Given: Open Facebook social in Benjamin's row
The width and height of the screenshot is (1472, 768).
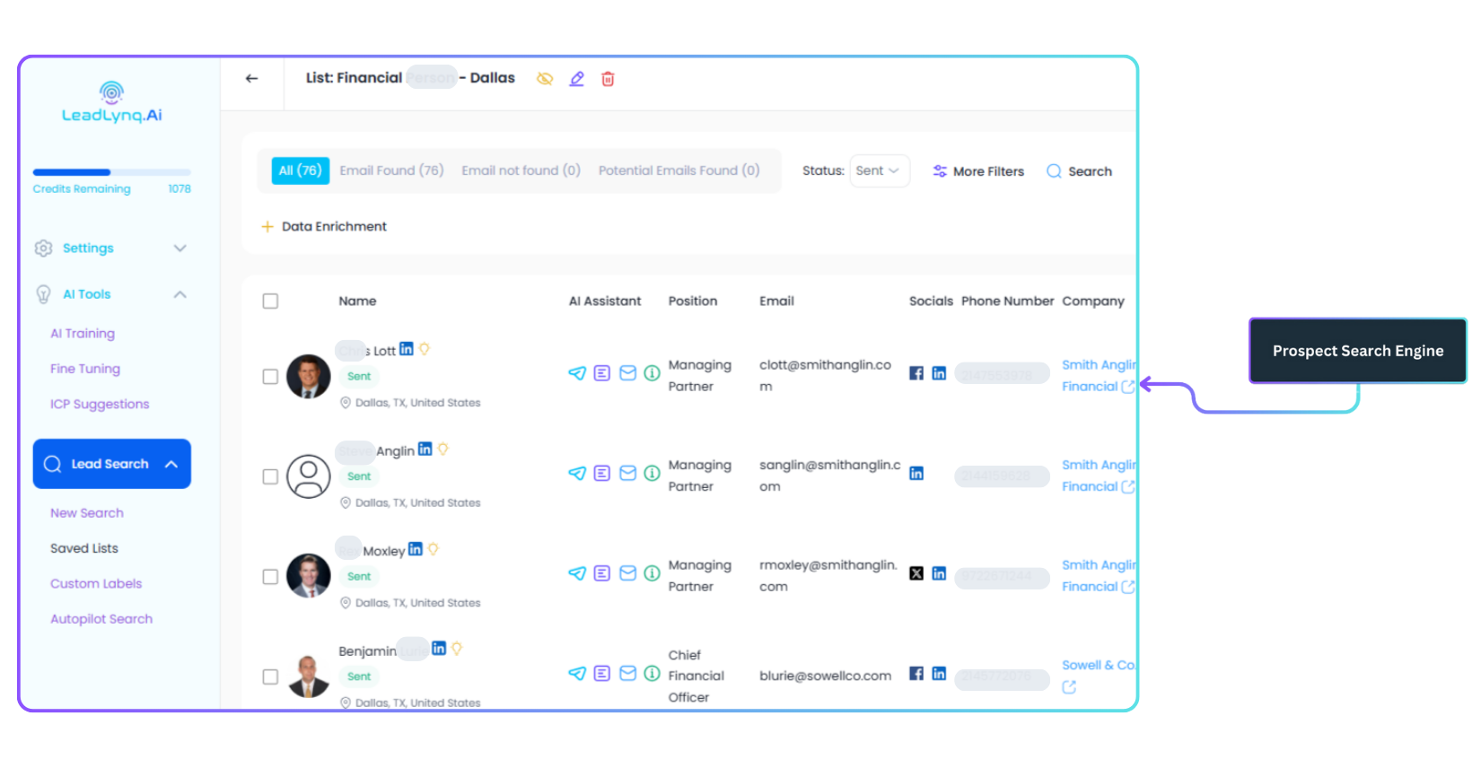Looking at the screenshot, I should point(916,674).
